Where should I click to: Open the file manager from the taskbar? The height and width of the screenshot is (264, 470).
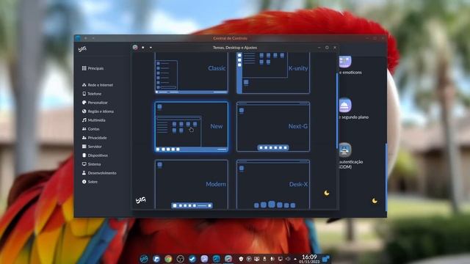(x=156, y=259)
